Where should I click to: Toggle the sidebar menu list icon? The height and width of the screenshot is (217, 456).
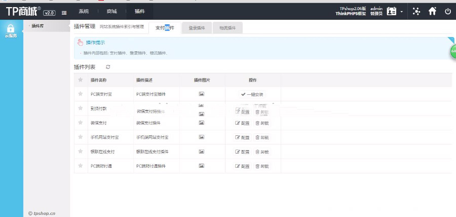pos(64,12)
